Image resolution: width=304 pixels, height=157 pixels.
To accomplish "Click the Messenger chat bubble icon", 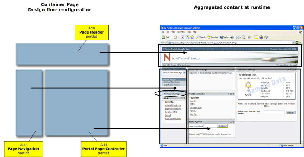I will pos(266,37).
